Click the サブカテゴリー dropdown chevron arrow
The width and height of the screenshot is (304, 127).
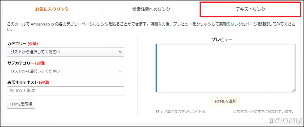[120, 72]
